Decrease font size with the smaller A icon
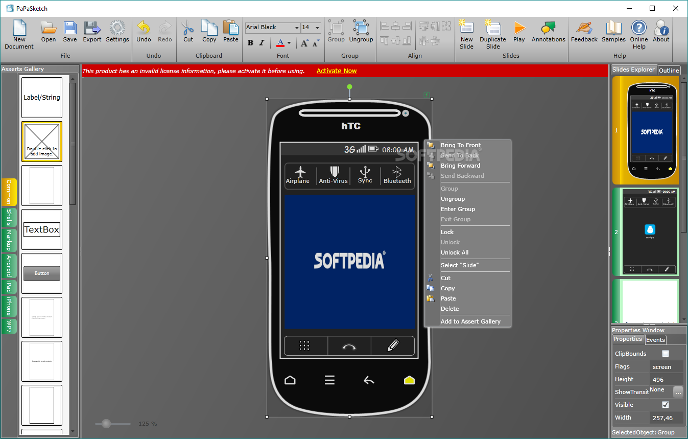 point(316,43)
